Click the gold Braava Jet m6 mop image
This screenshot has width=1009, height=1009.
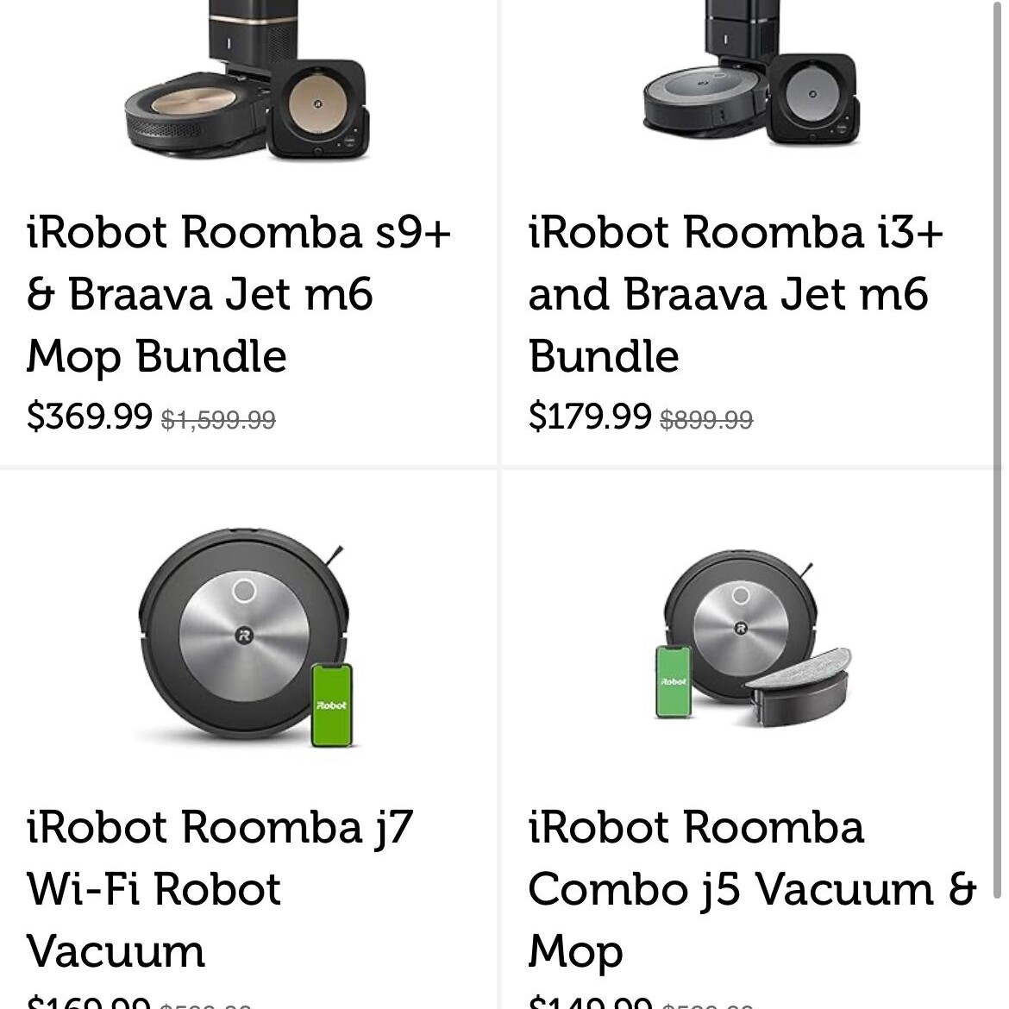click(316, 108)
